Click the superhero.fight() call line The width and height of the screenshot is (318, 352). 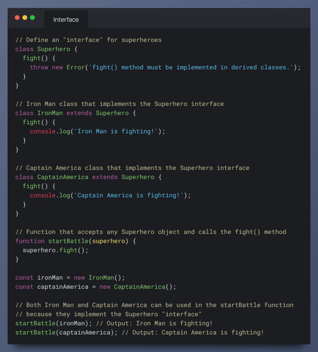[x=56, y=250]
